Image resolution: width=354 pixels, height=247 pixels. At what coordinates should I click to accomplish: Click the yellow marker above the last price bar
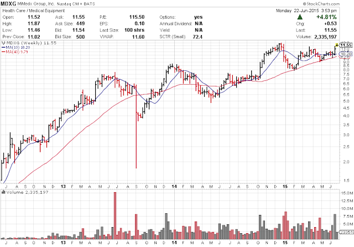337,45
